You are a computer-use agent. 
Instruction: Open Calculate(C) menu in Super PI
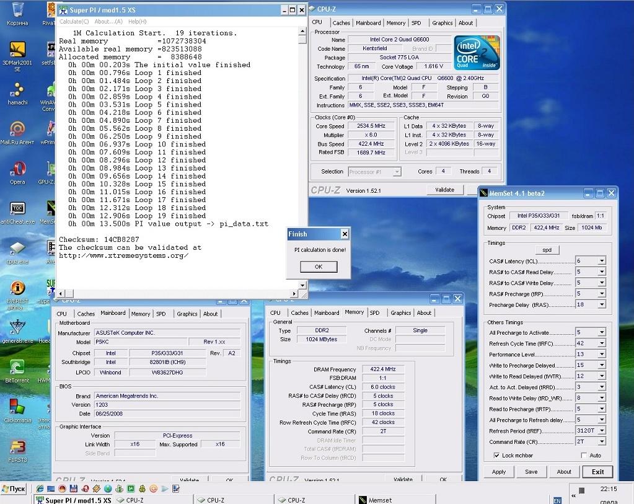[x=74, y=22]
